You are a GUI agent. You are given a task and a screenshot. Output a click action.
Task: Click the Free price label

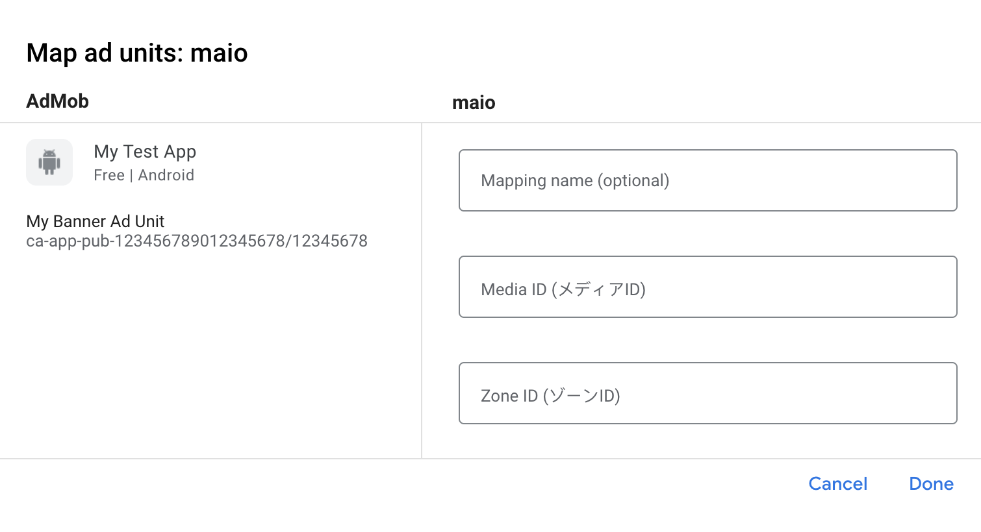pos(108,175)
